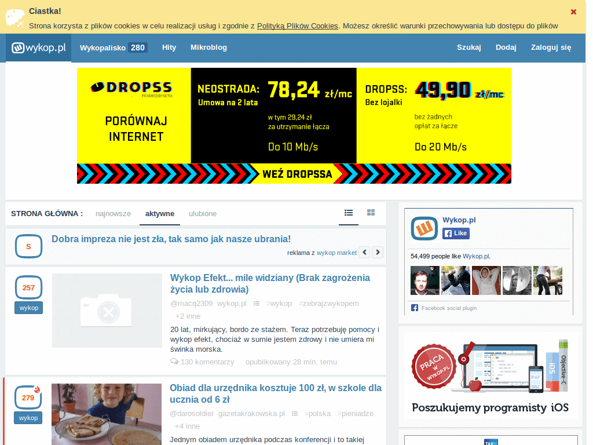This screenshot has width=593, height=445.
Task: Click list icon next to #polska tag
Action: click(x=295, y=414)
